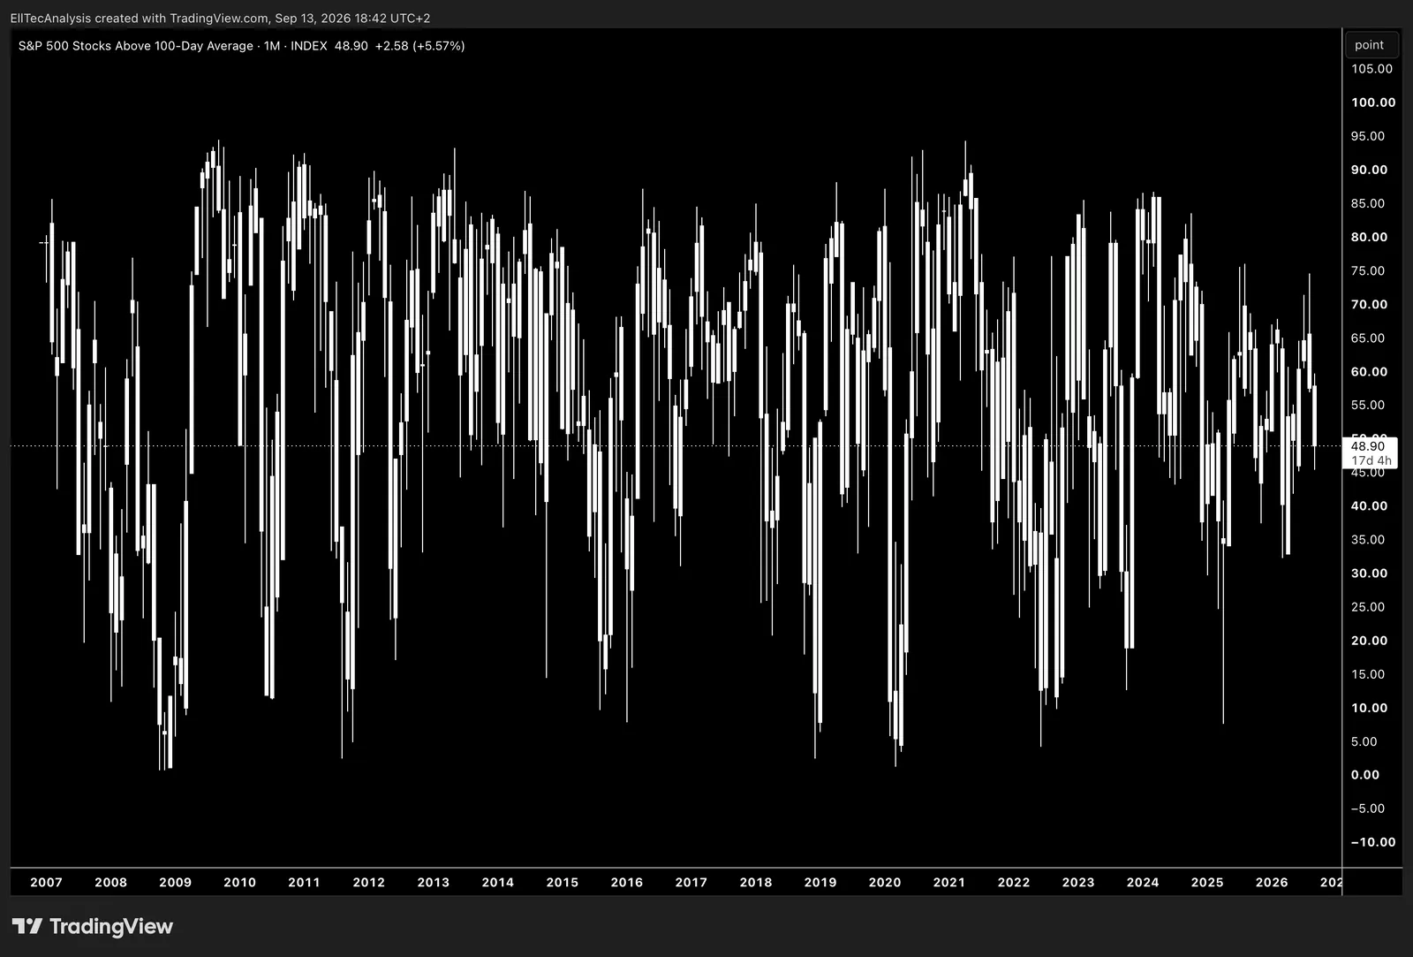Click the "10.00" price axis label
The width and height of the screenshot is (1413, 957).
[1369, 708]
